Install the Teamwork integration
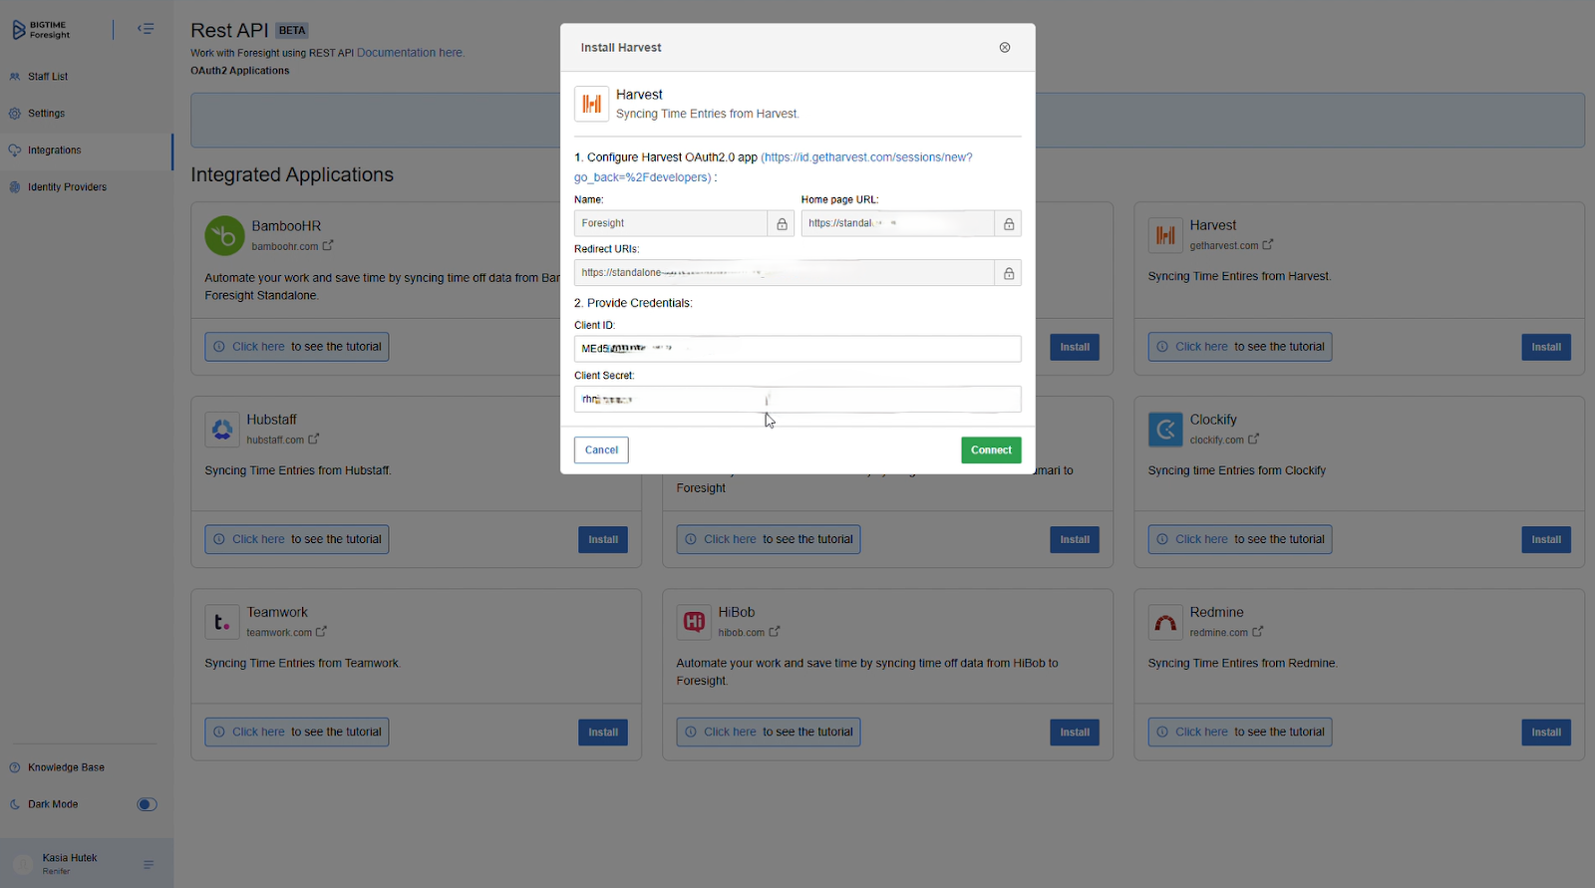This screenshot has width=1595, height=888. click(x=603, y=733)
